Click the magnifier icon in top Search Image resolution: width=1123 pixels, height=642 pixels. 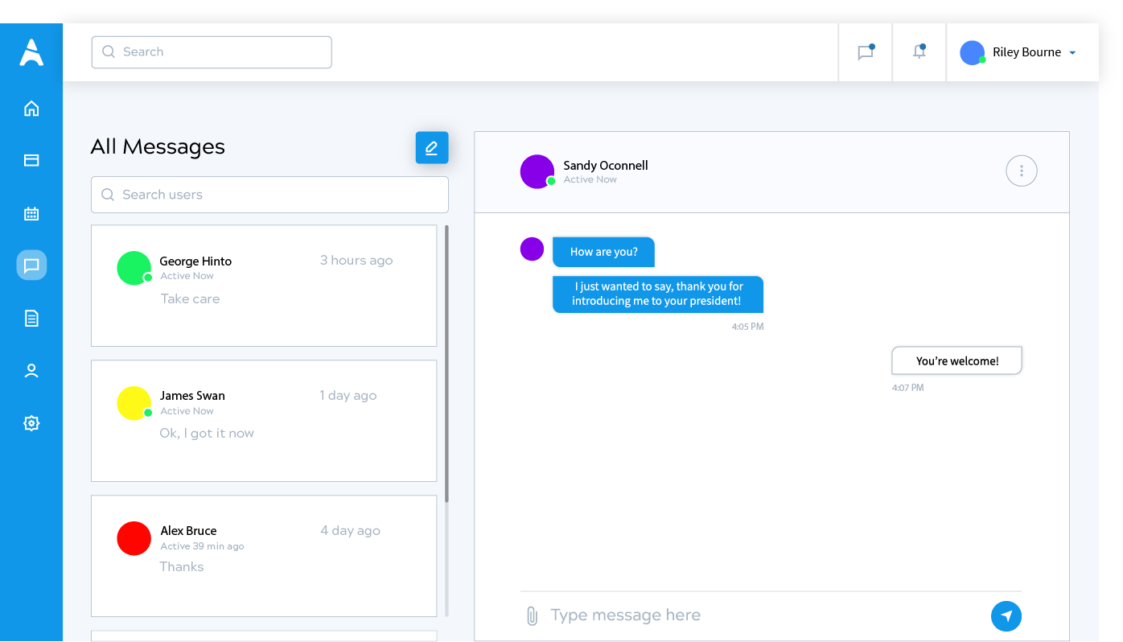(109, 52)
